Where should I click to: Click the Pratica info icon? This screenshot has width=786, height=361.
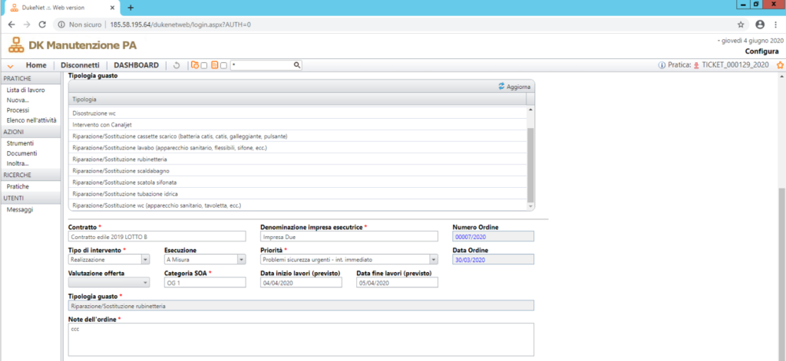(662, 65)
